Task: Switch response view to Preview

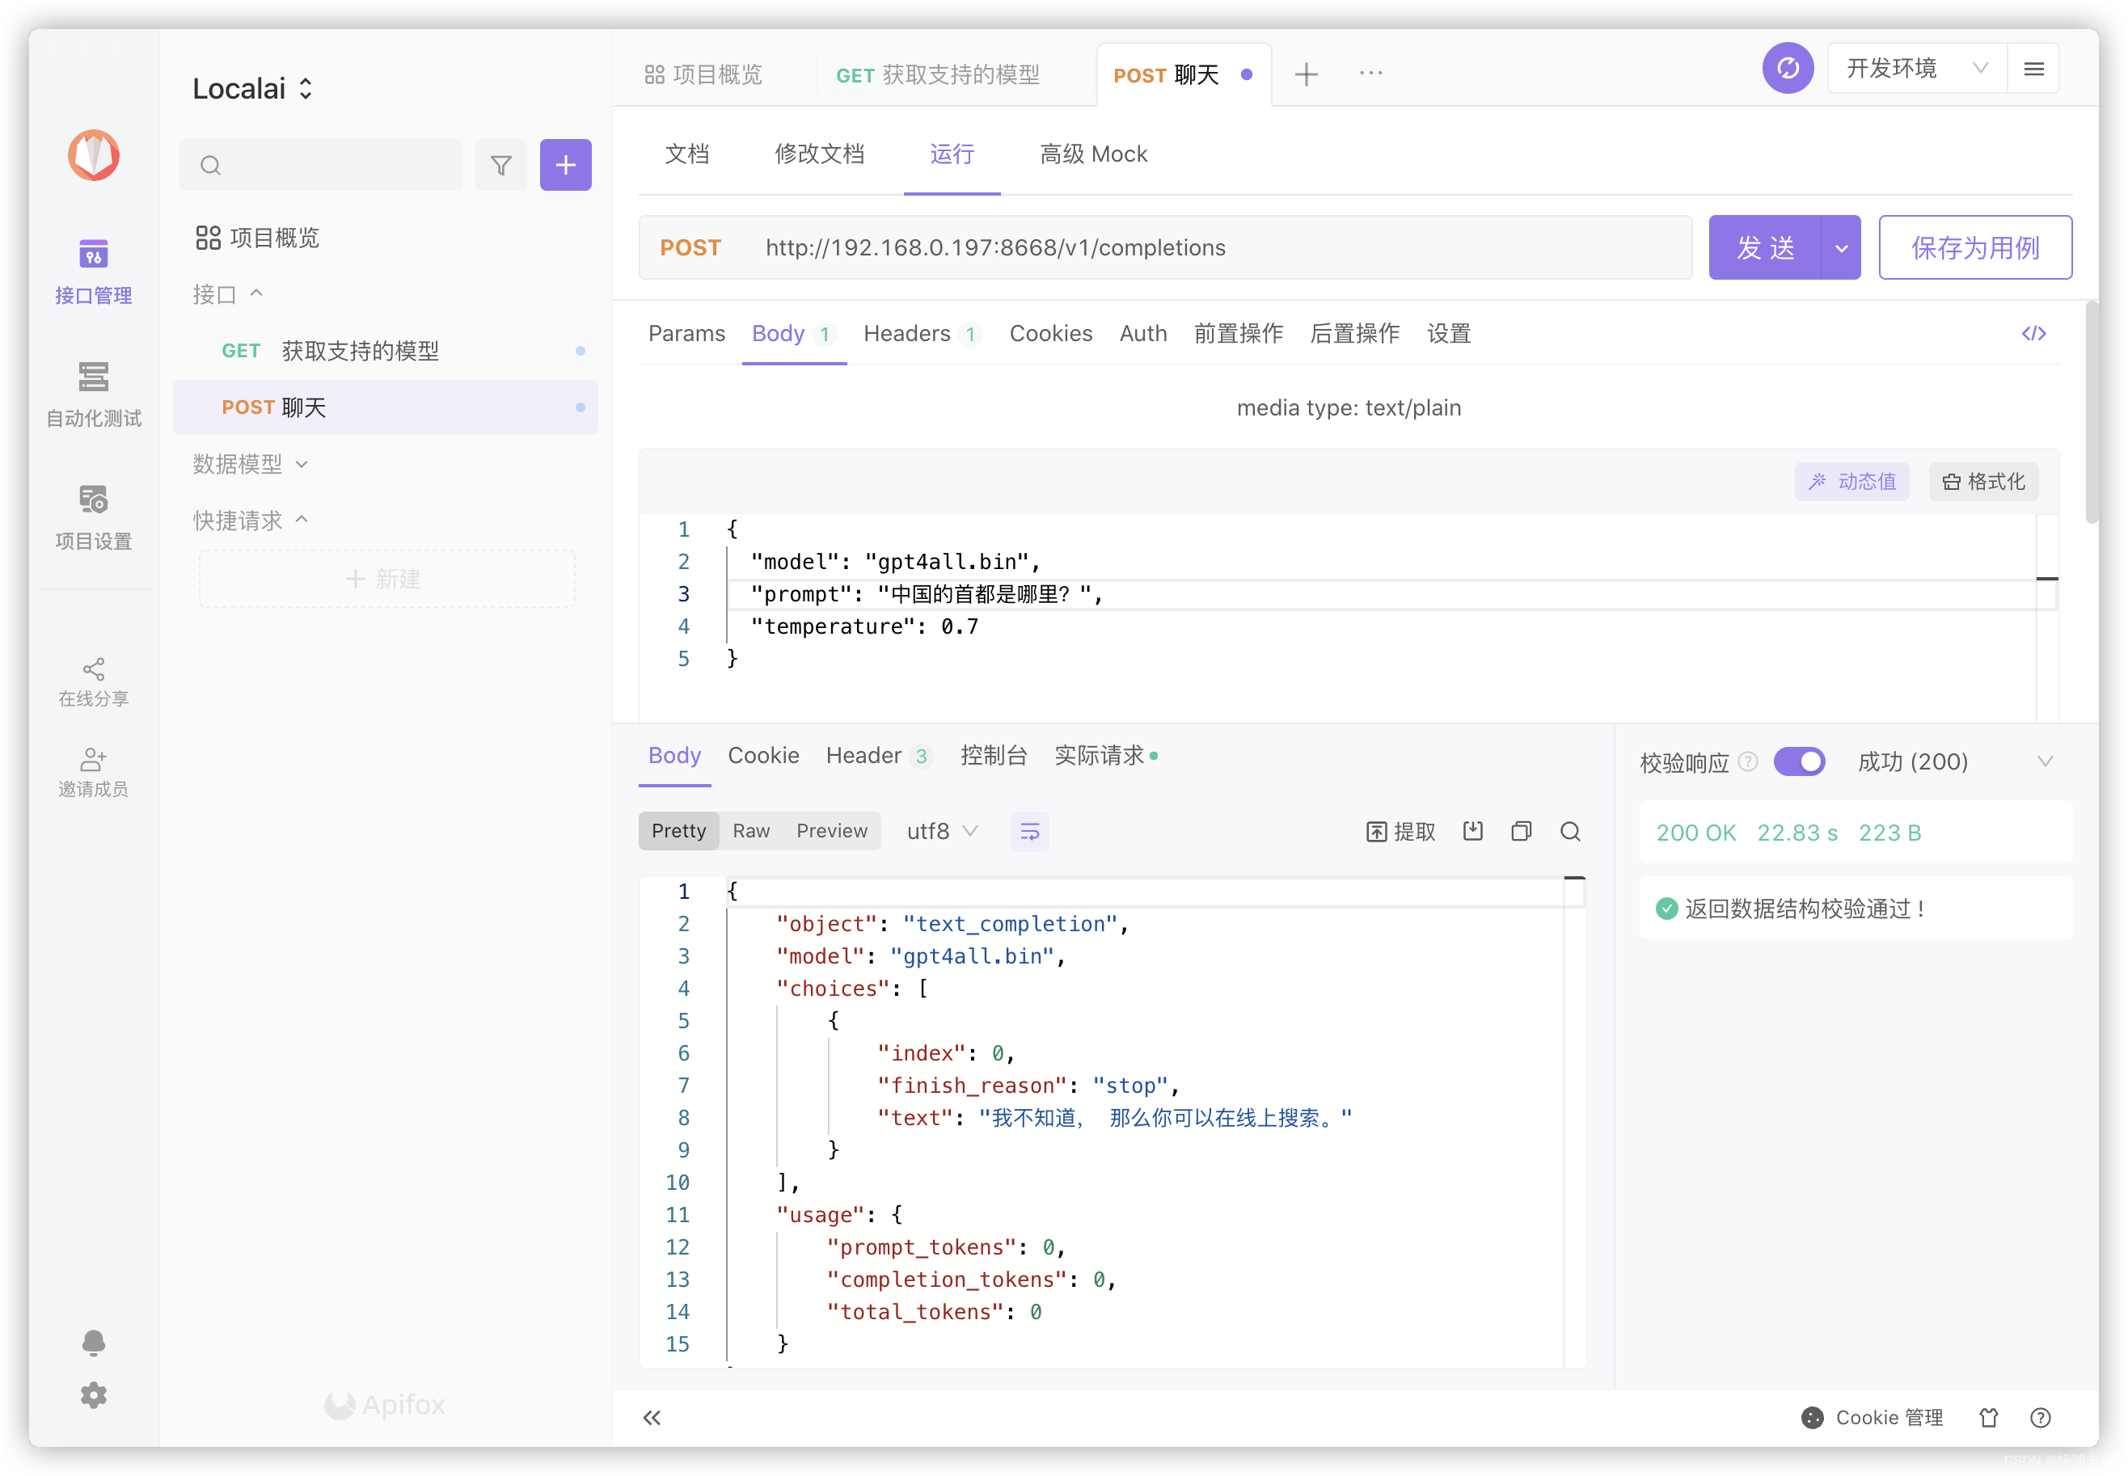Action: click(831, 832)
